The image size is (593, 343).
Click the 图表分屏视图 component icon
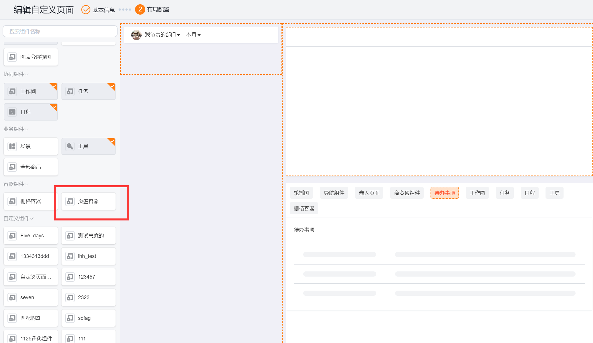click(x=12, y=57)
